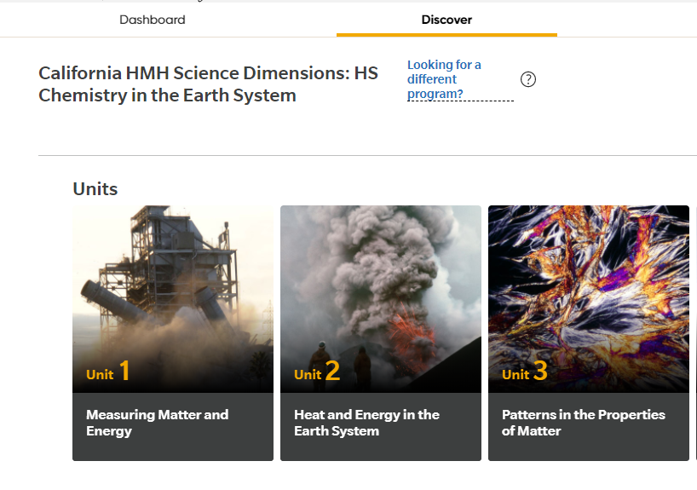
Task: Click the yellow underline beneath Discover
Action: click(446, 35)
